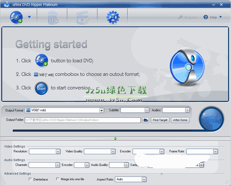Viewport: 231px width, 186px height.
Task: Click the 'Audio Settings' section label
Action: [x=15, y=160]
